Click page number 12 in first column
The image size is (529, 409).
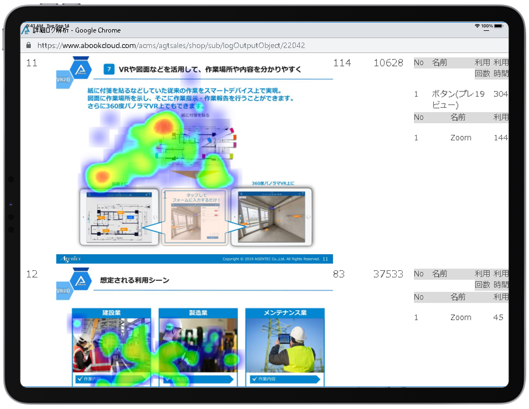32,274
